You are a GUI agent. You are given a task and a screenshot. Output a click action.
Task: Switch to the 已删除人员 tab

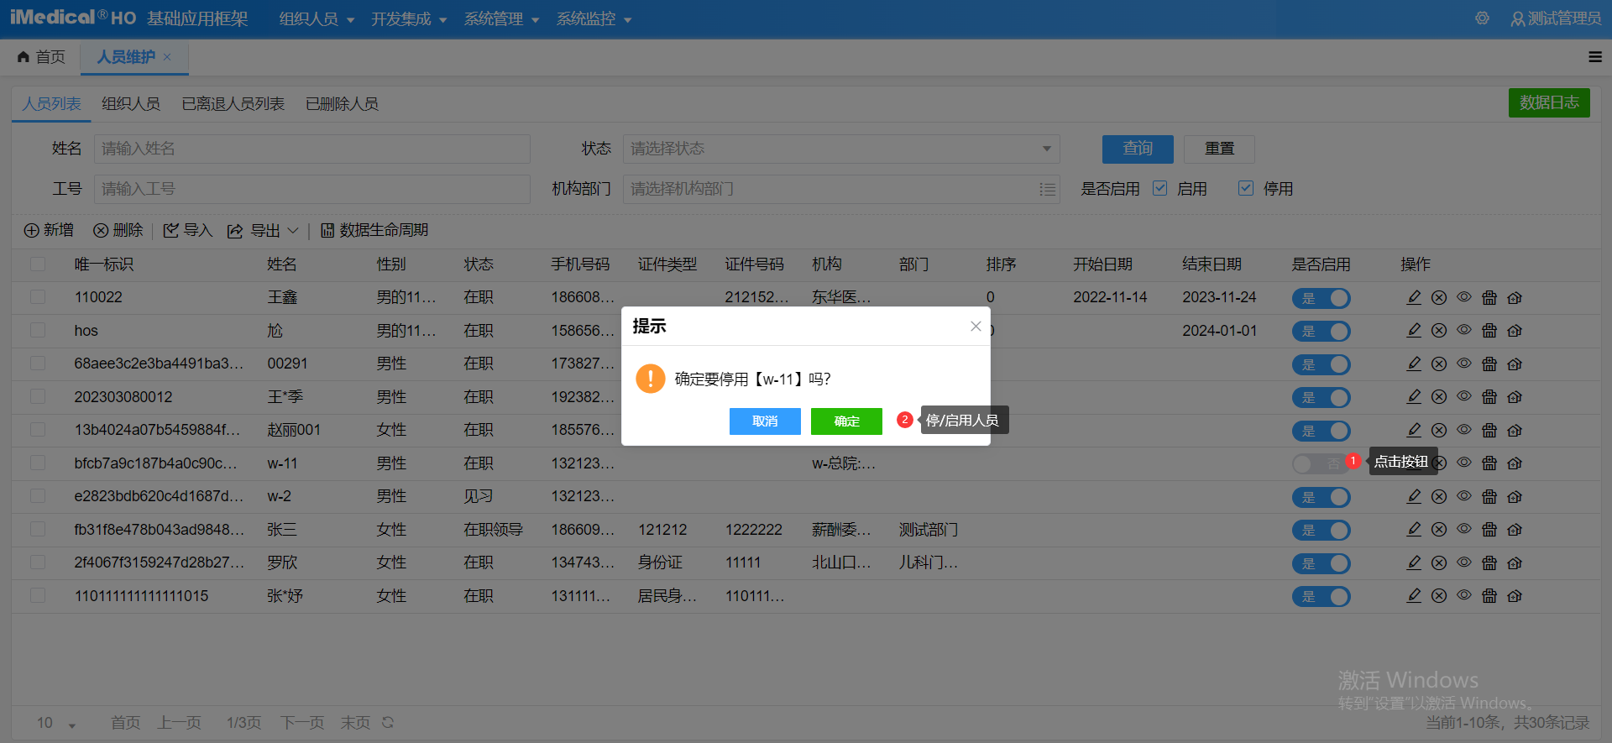[342, 103]
